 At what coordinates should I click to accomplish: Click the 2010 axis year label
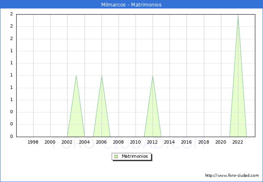[136, 142]
